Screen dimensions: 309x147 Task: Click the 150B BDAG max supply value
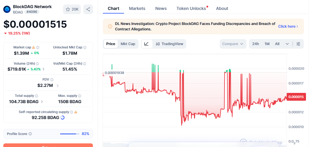(x=70, y=102)
